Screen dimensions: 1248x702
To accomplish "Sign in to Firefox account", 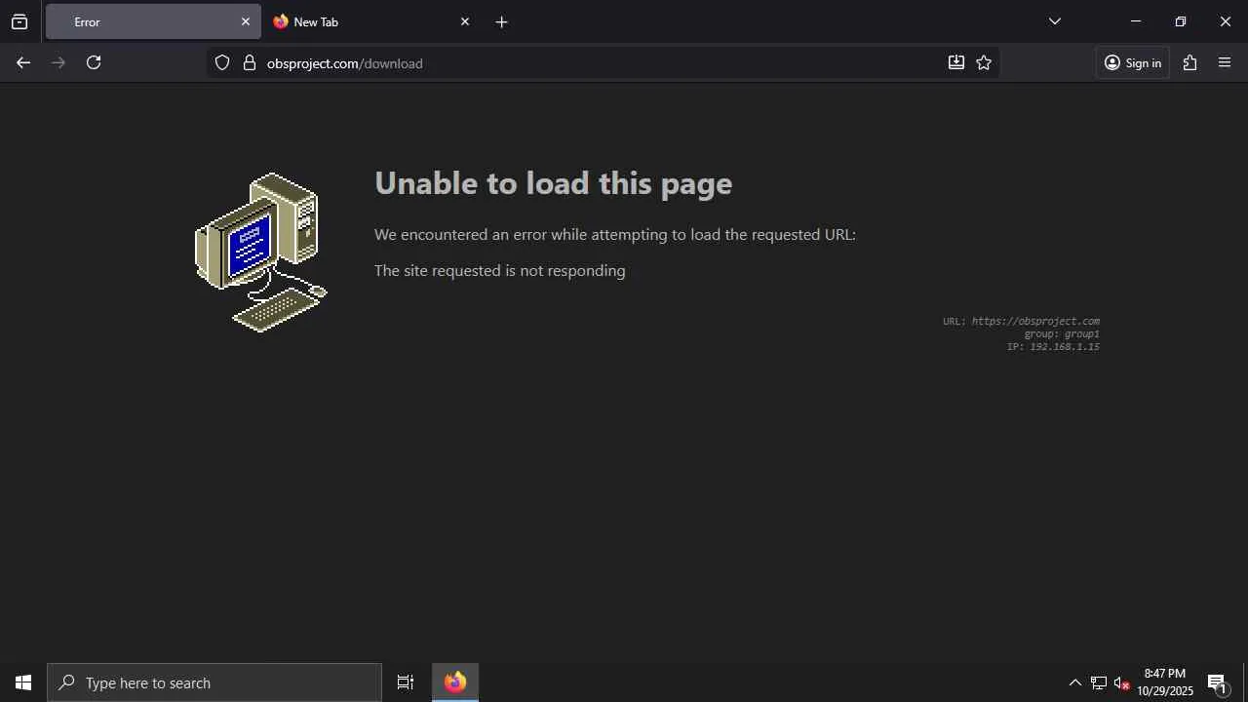I will point(1133,62).
